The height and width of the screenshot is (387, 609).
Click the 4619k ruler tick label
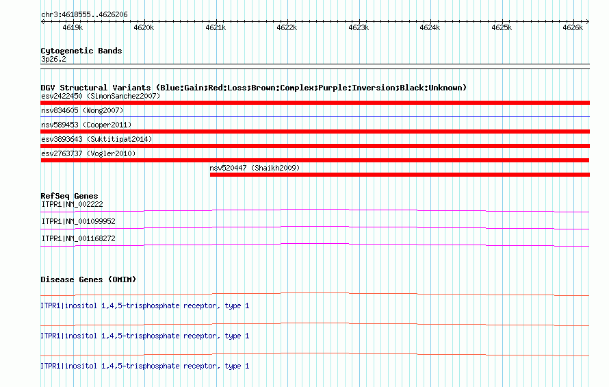(x=73, y=27)
